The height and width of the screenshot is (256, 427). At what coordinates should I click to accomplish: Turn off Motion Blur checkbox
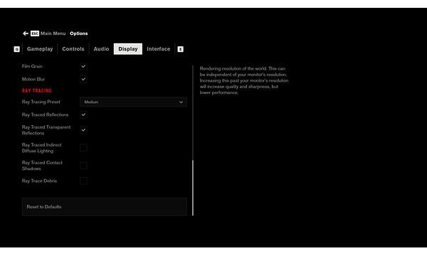point(83,79)
